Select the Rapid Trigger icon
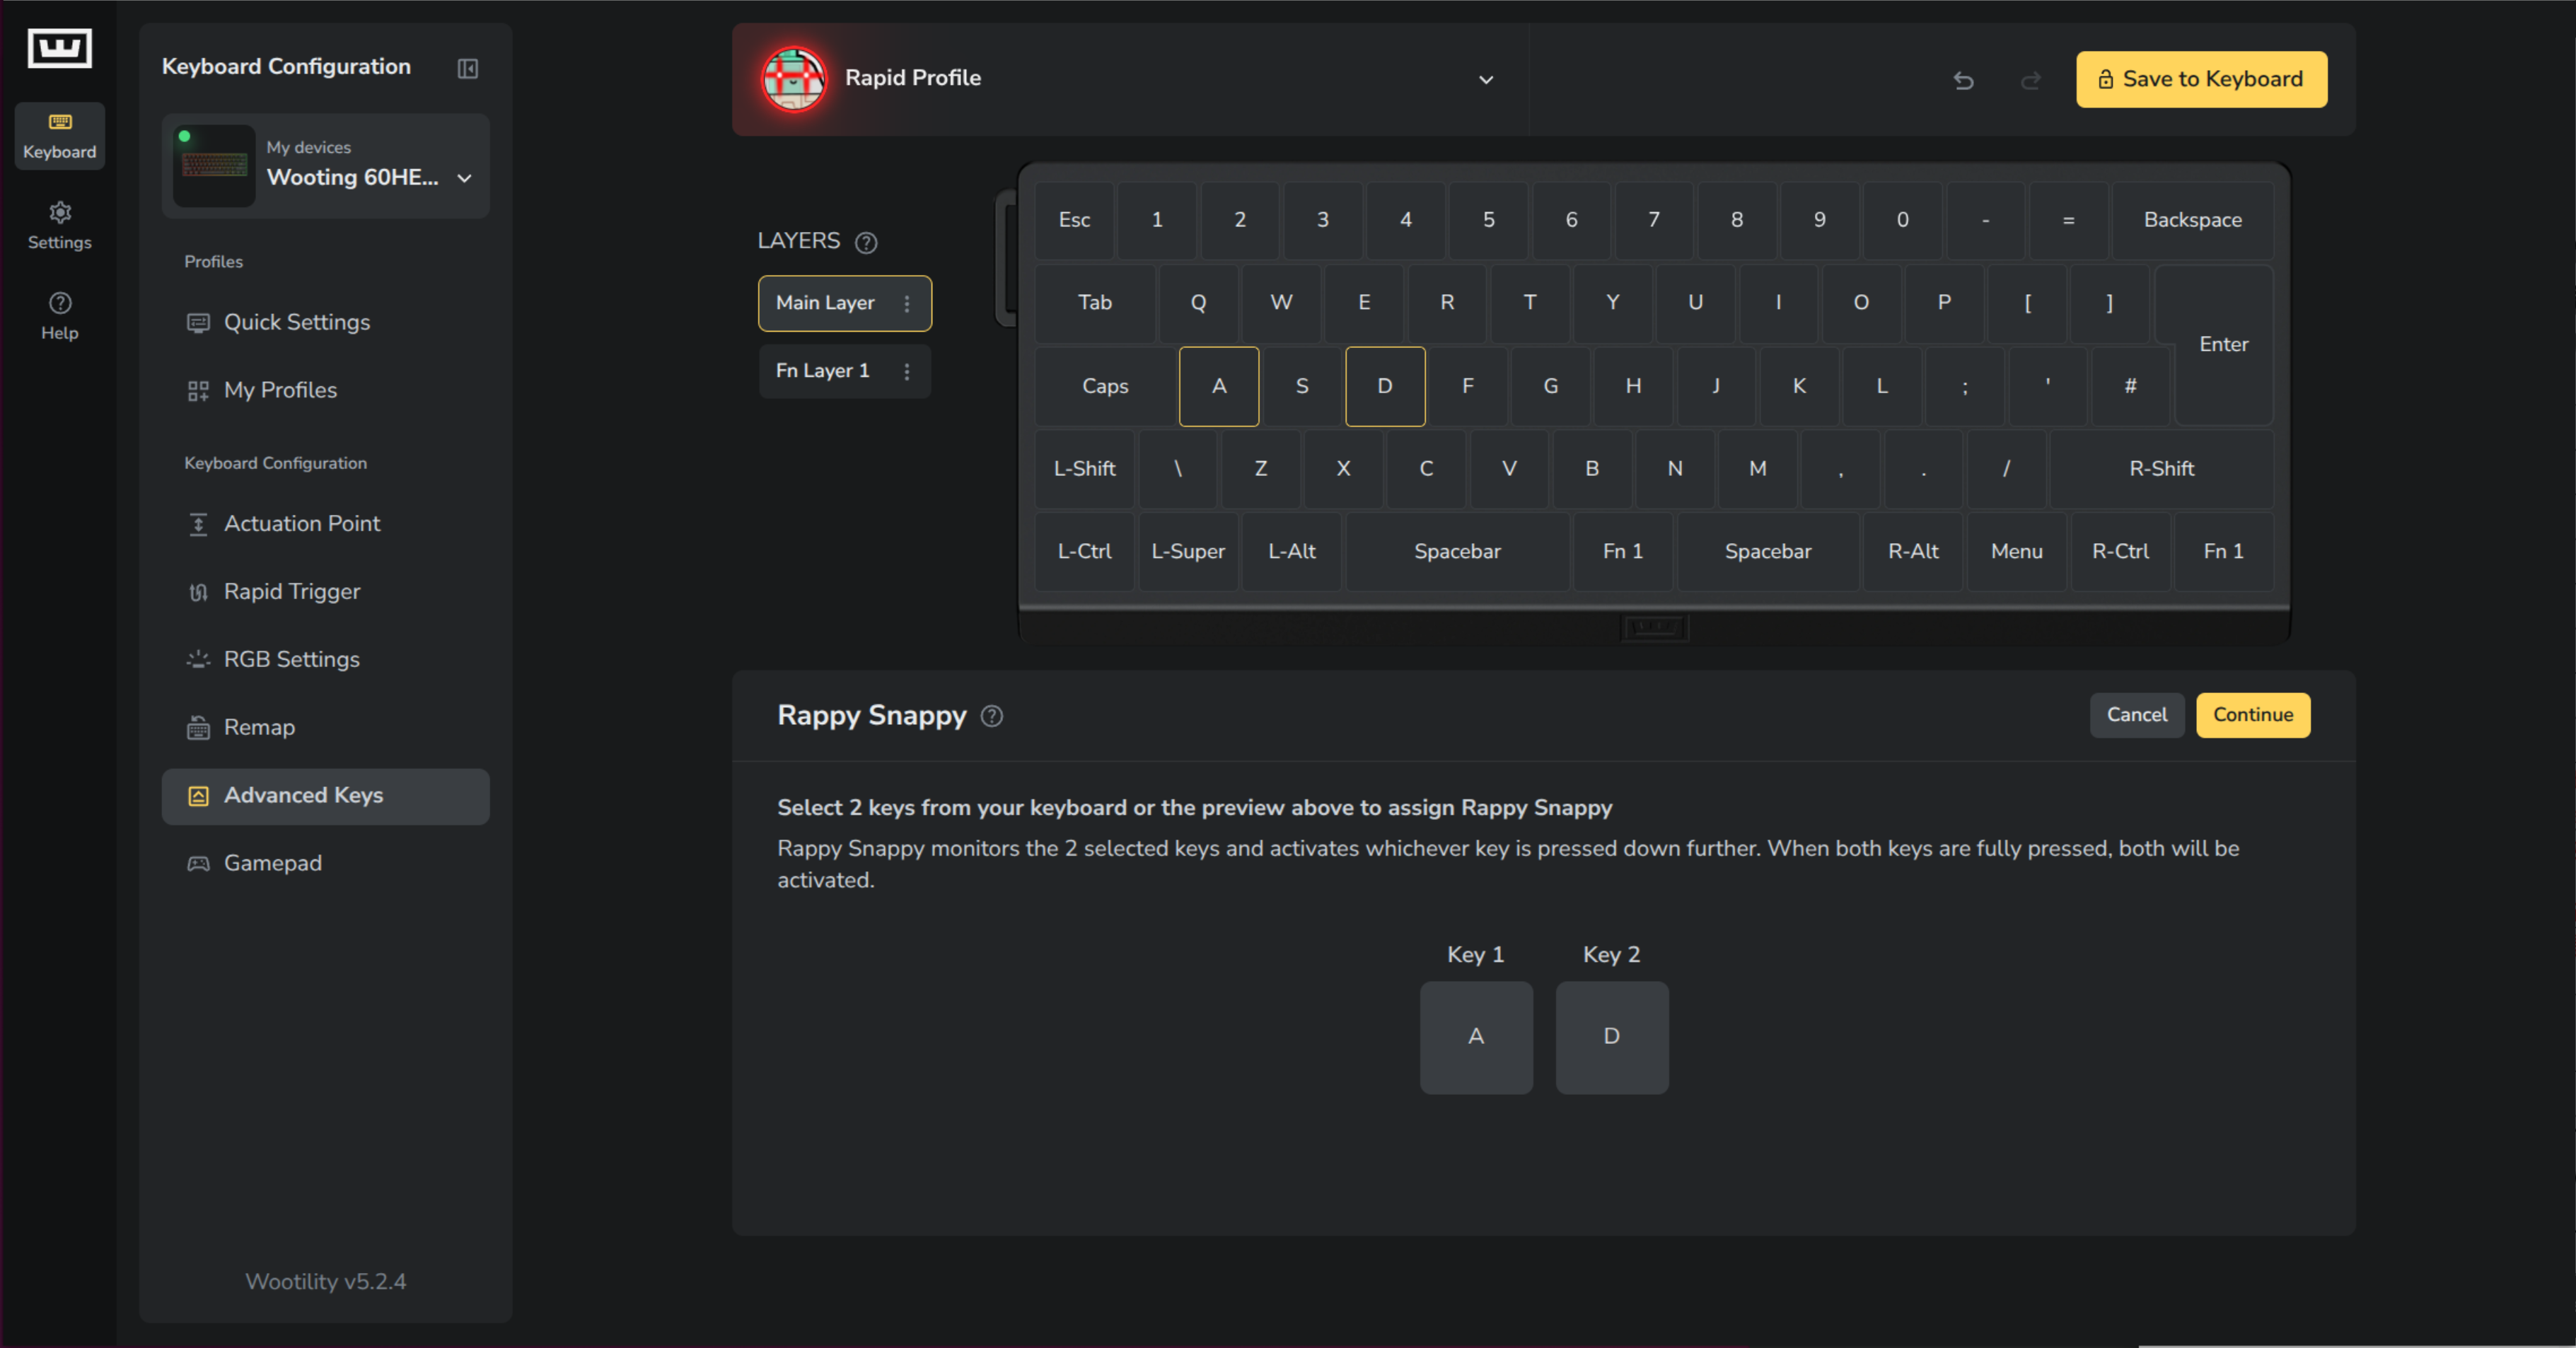Image resolution: width=2576 pixels, height=1348 pixels. coord(198,591)
